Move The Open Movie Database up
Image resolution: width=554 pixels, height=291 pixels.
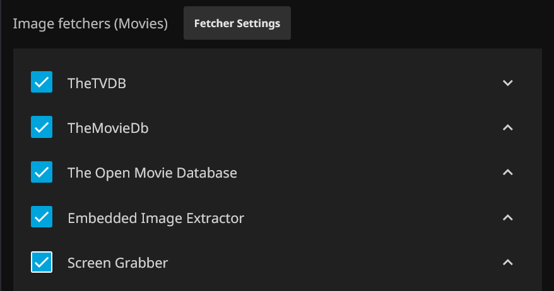pyautogui.click(x=508, y=173)
